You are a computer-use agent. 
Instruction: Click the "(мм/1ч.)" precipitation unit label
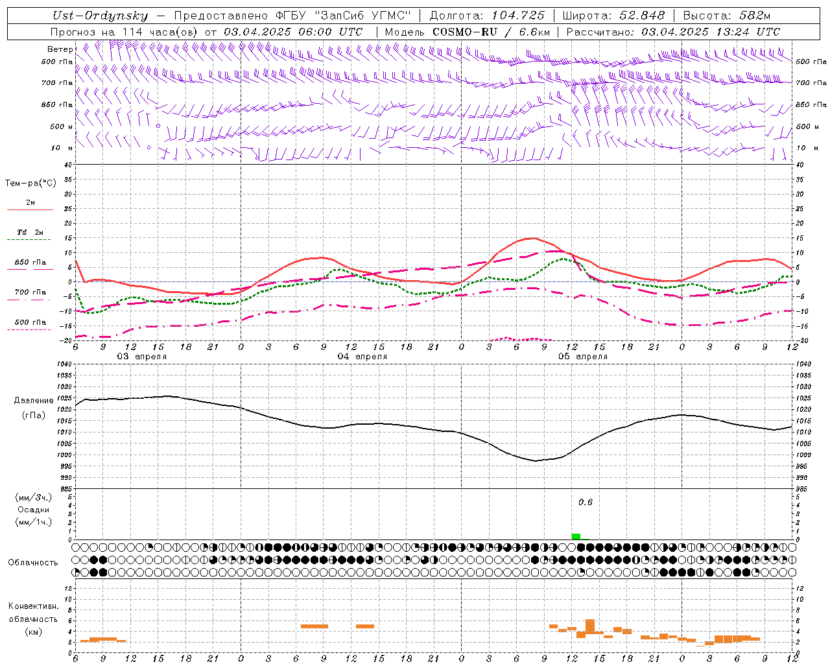click(34, 522)
